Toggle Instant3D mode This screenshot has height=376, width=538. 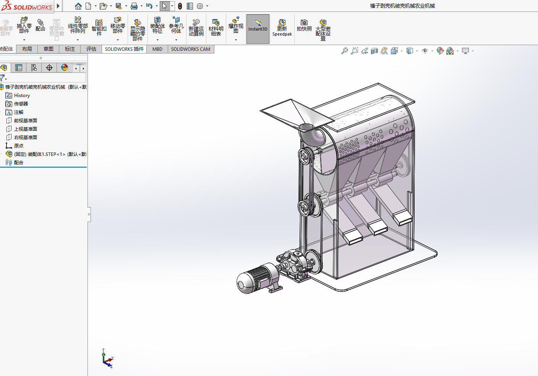258,29
